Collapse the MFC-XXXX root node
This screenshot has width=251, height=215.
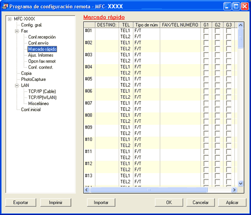pyautogui.click(x=10, y=19)
